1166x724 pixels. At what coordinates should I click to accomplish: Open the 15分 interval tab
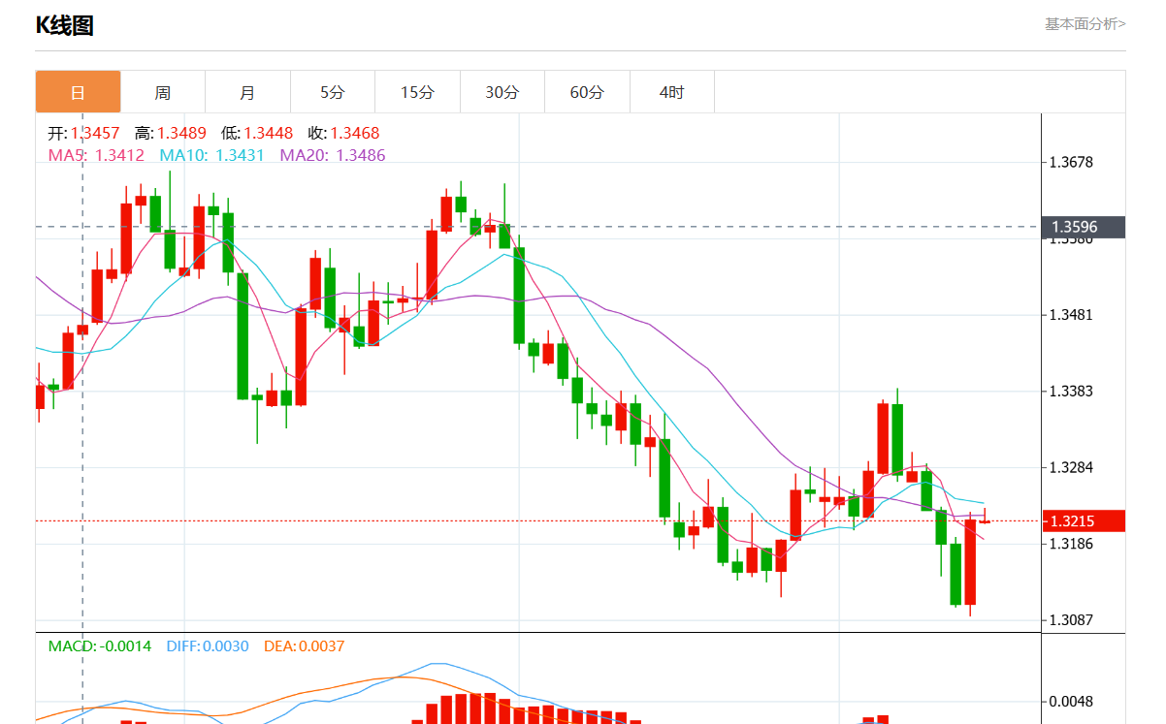point(418,92)
